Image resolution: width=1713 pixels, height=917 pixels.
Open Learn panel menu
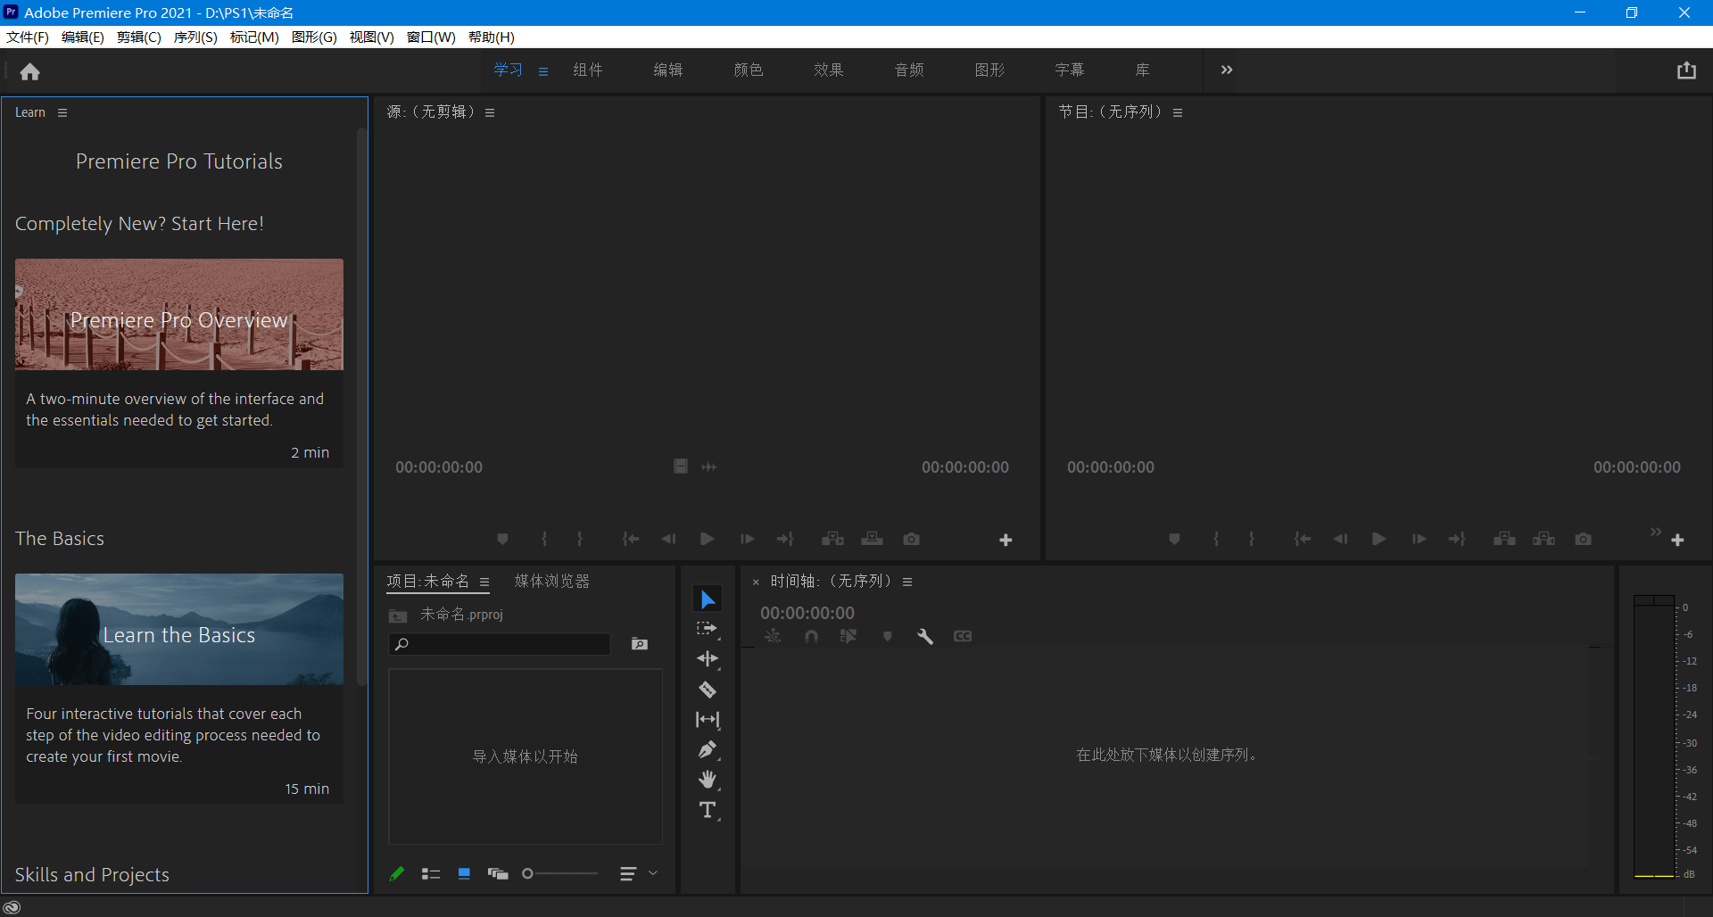coord(62,112)
